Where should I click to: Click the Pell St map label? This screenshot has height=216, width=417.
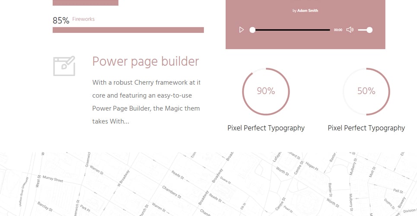coord(398,191)
